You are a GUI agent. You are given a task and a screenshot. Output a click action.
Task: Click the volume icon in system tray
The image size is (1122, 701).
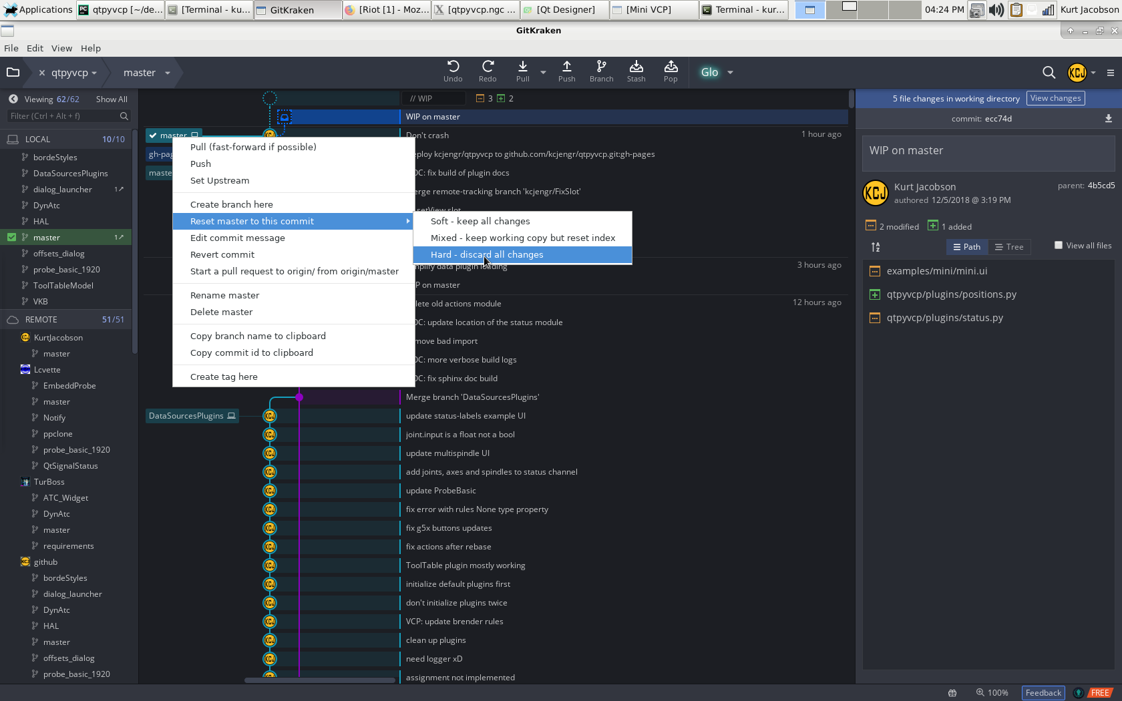click(x=996, y=9)
